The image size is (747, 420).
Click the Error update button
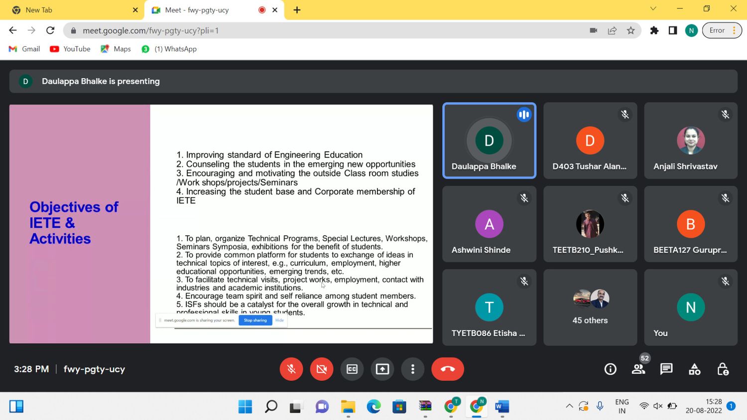(x=722, y=30)
